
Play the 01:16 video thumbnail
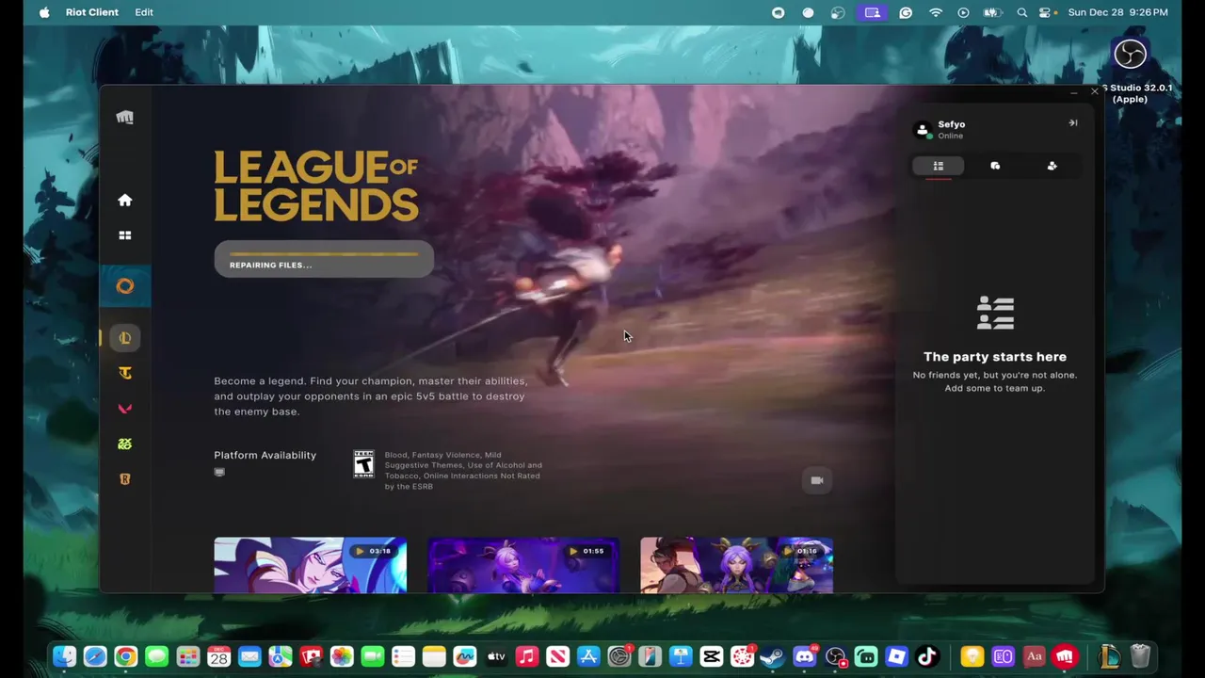(x=736, y=565)
